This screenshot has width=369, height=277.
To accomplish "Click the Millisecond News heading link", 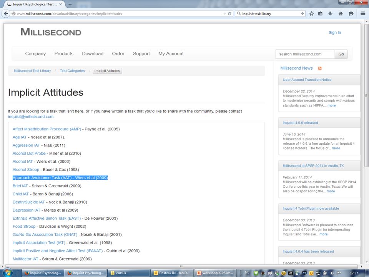I will pyautogui.click(x=296, y=68).
